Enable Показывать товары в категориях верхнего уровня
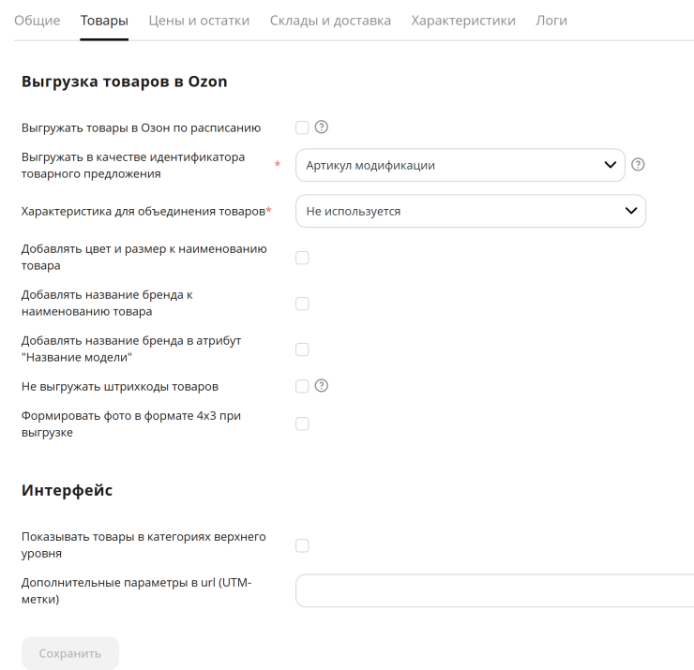694x670 pixels. (x=302, y=545)
